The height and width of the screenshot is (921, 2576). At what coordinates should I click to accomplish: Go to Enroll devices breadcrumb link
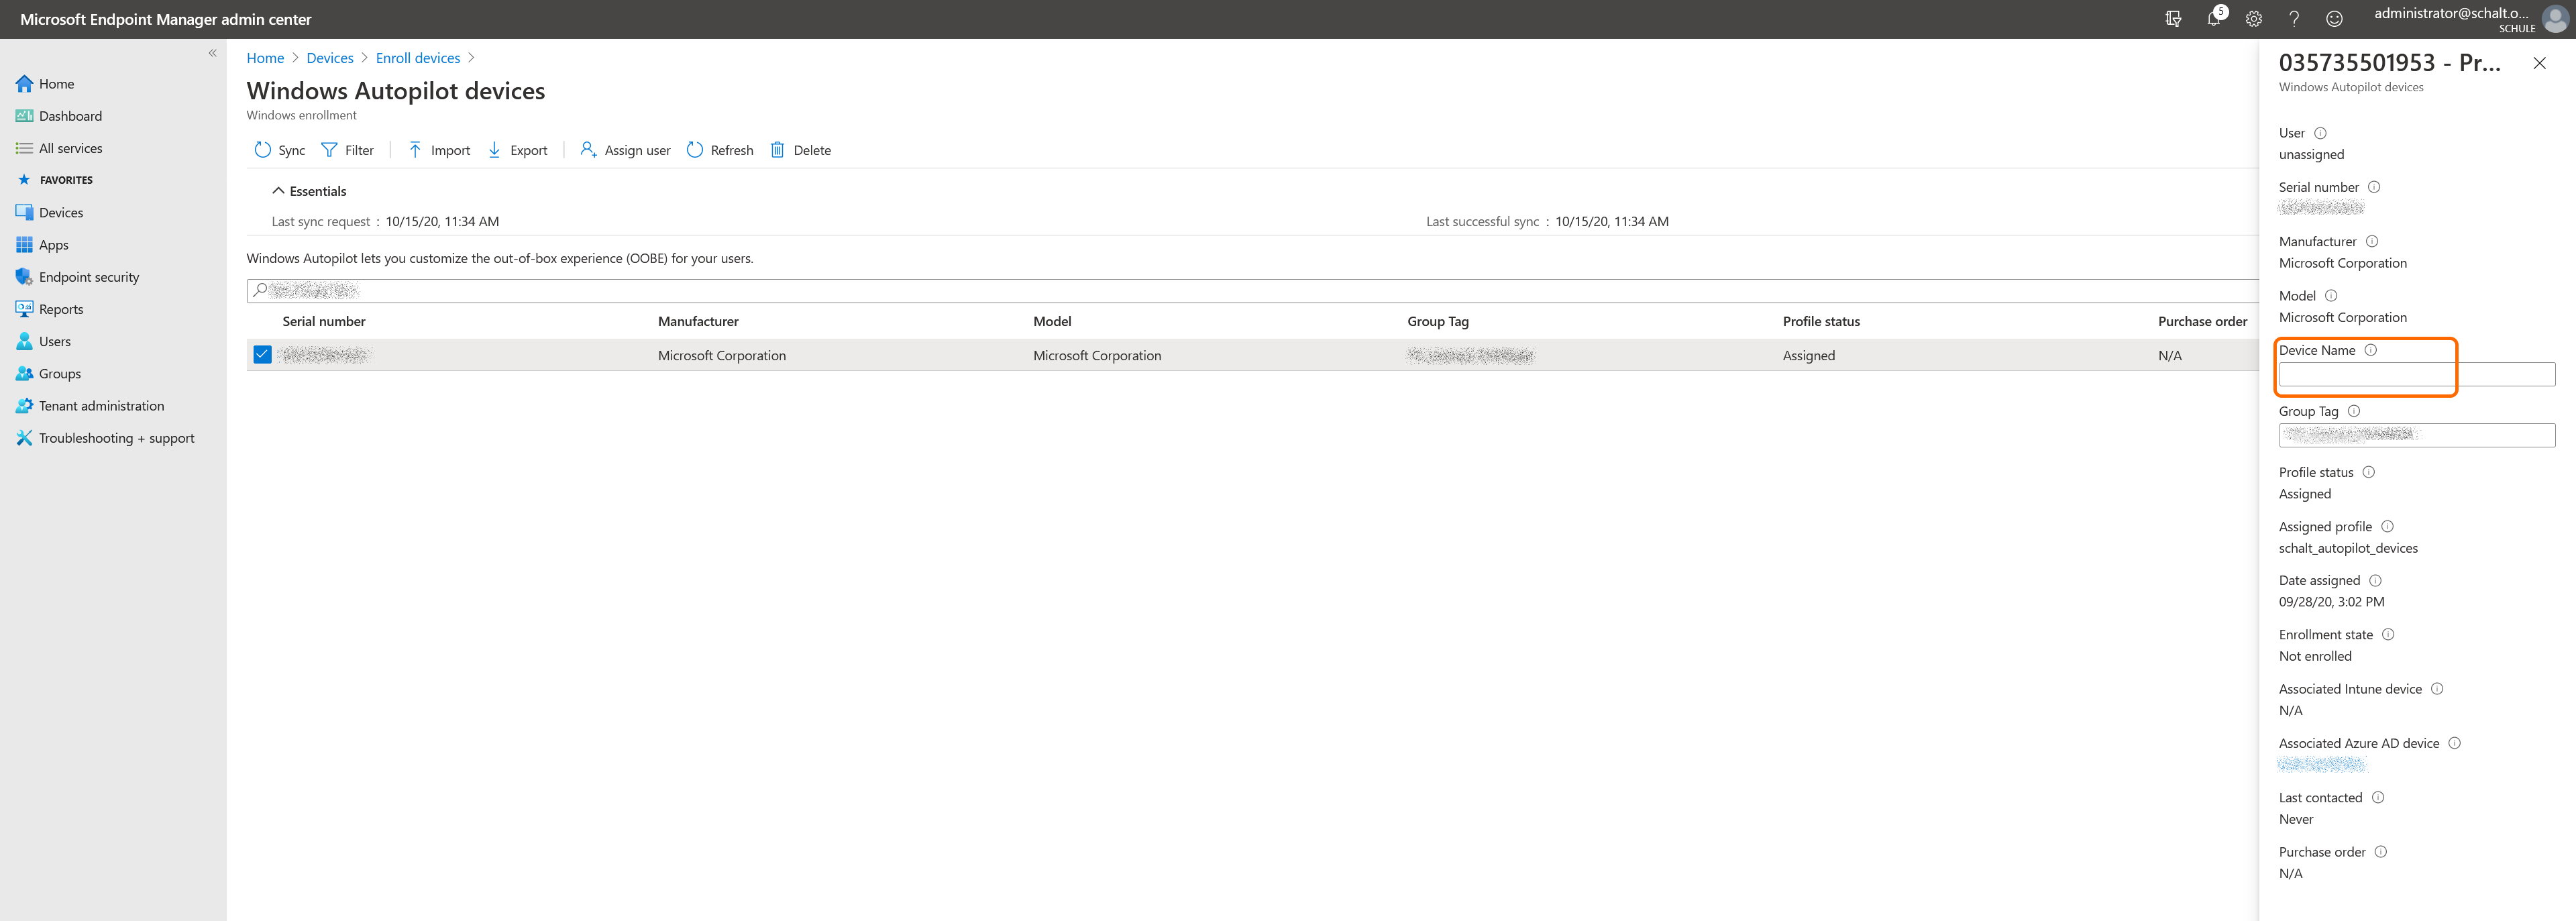[418, 58]
